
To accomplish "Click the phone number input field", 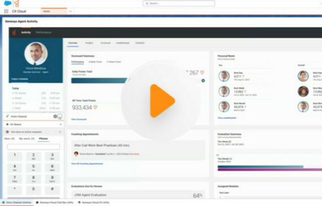I will coord(33,147).
